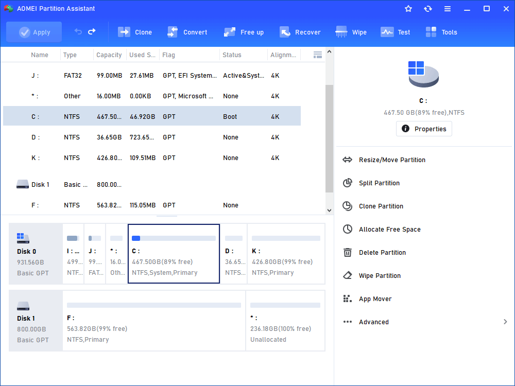Click the F: usage bar in Disk 1 map
515x386 pixels.
(154, 305)
